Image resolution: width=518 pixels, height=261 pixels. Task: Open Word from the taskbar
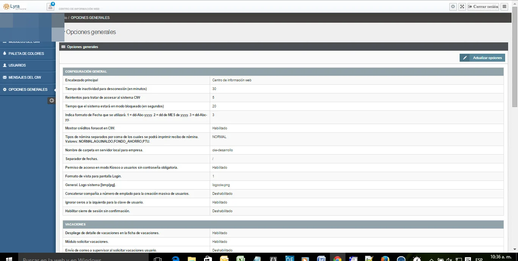coord(321,259)
